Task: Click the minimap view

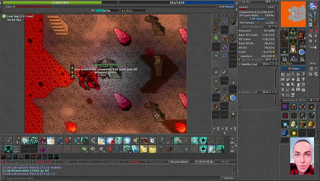Action: [x=293, y=14]
